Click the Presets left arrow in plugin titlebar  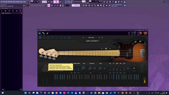[x=142, y=30]
